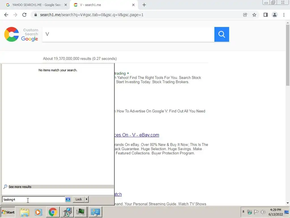Screen dimensions: 290x218
Task: Focus the custom search query field
Action: (128, 34)
